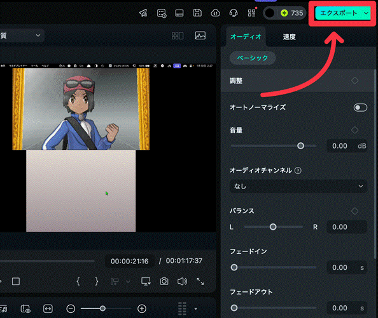Viewport: 378px width, 318px height.
Task: Switch to the オーディオ tab
Action: coord(246,37)
